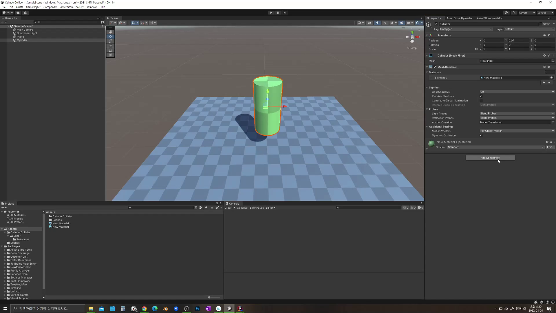Switch to Asset Store Validator tab

[489, 18]
